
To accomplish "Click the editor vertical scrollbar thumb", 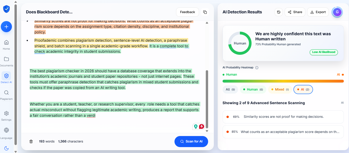I will point(207,99).
